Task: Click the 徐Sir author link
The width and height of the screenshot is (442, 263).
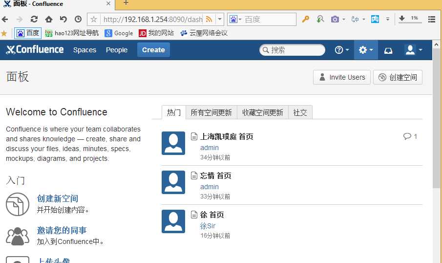Action: coord(208,226)
